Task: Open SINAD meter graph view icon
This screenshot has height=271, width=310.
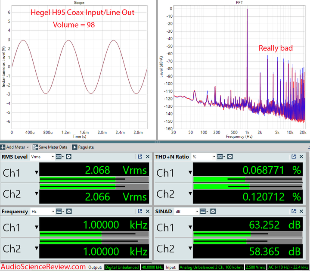Action: tap(204, 212)
